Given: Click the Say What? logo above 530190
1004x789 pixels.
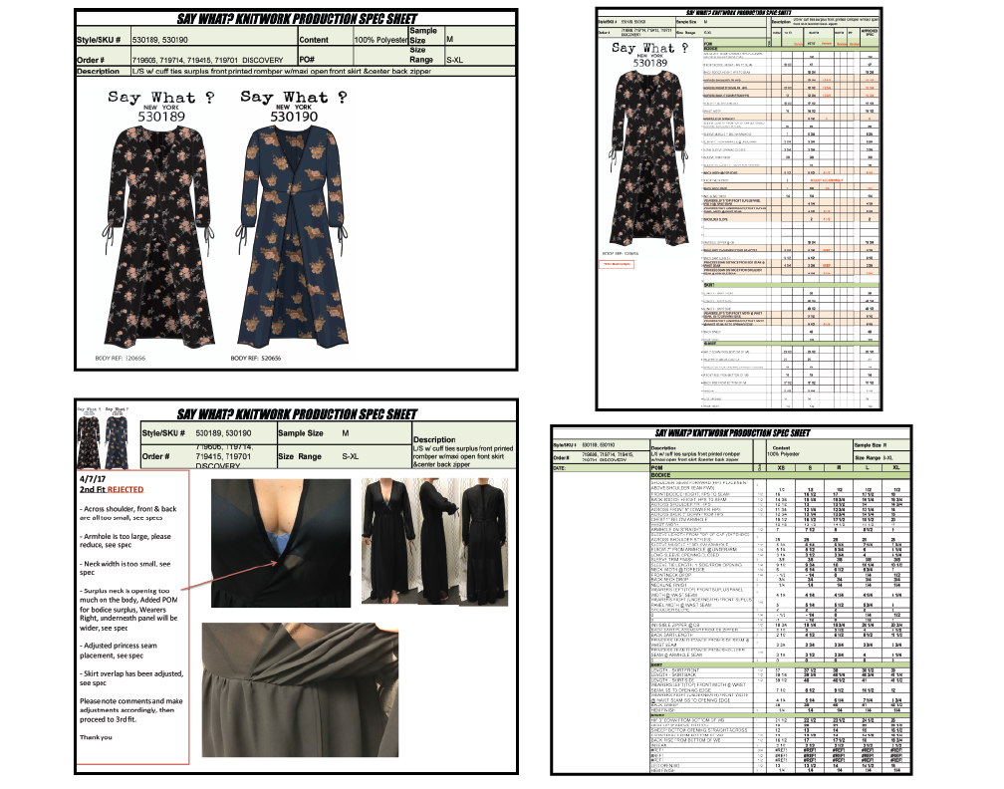Looking at the screenshot, I should [294, 100].
